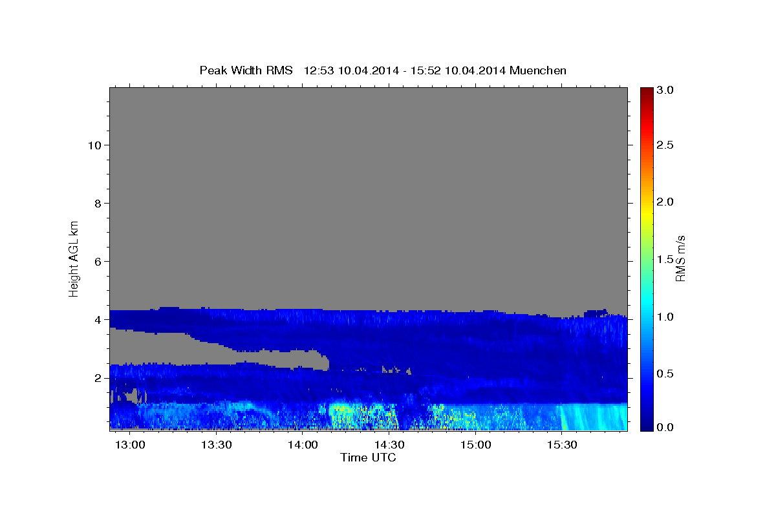Image resolution: width=776 pixels, height=517 pixels.
Task: Click the 'Muenchen' station name in title
Action: point(538,70)
